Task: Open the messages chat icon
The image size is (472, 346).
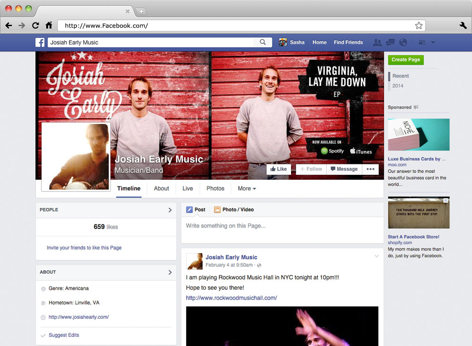Action: click(x=390, y=42)
